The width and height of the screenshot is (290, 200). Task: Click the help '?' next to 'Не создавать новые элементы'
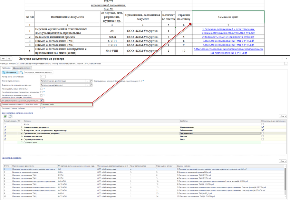click(44, 89)
